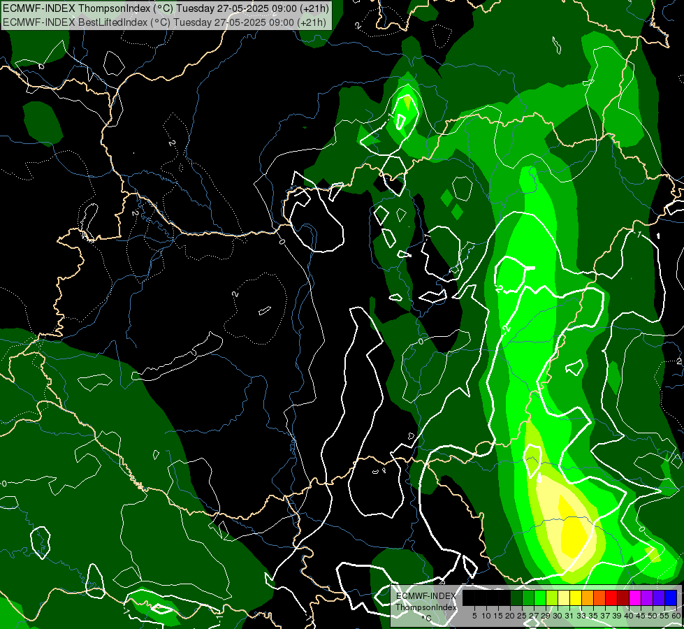Click the legend tick value 45
684x629 pixels.
click(641, 616)
